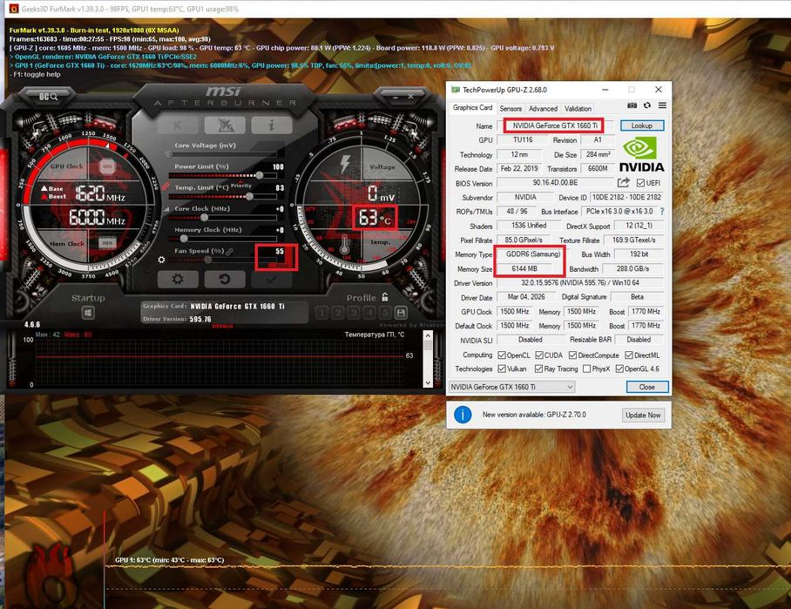791x609 pixels.
Task: Switch to the Validation tab
Action: coord(578,109)
